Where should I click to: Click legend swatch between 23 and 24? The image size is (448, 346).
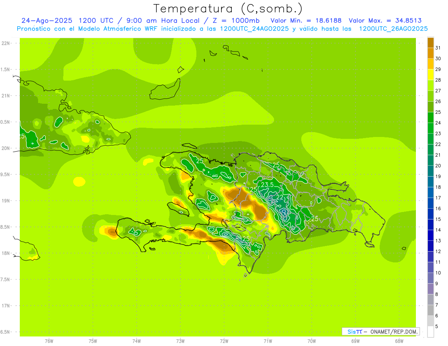pyautogui.click(x=430, y=128)
